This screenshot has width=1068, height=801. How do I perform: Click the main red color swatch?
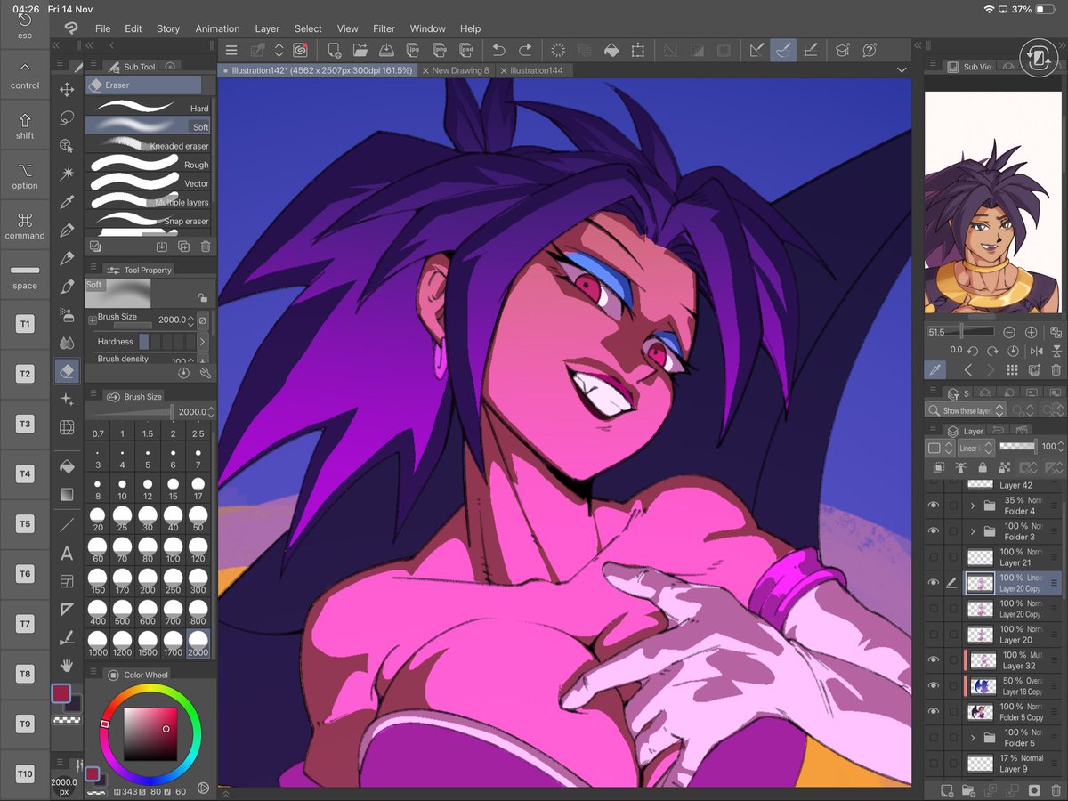pyautogui.click(x=61, y=692)
